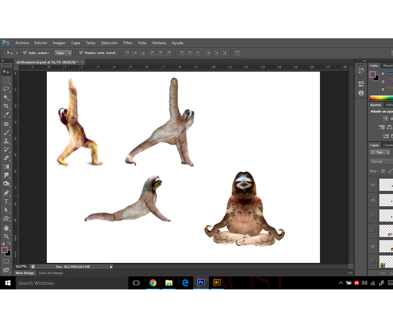Viewport: 393px width, 327px height.
Task: Activate the Zoom tool
Action: (6, 236)
